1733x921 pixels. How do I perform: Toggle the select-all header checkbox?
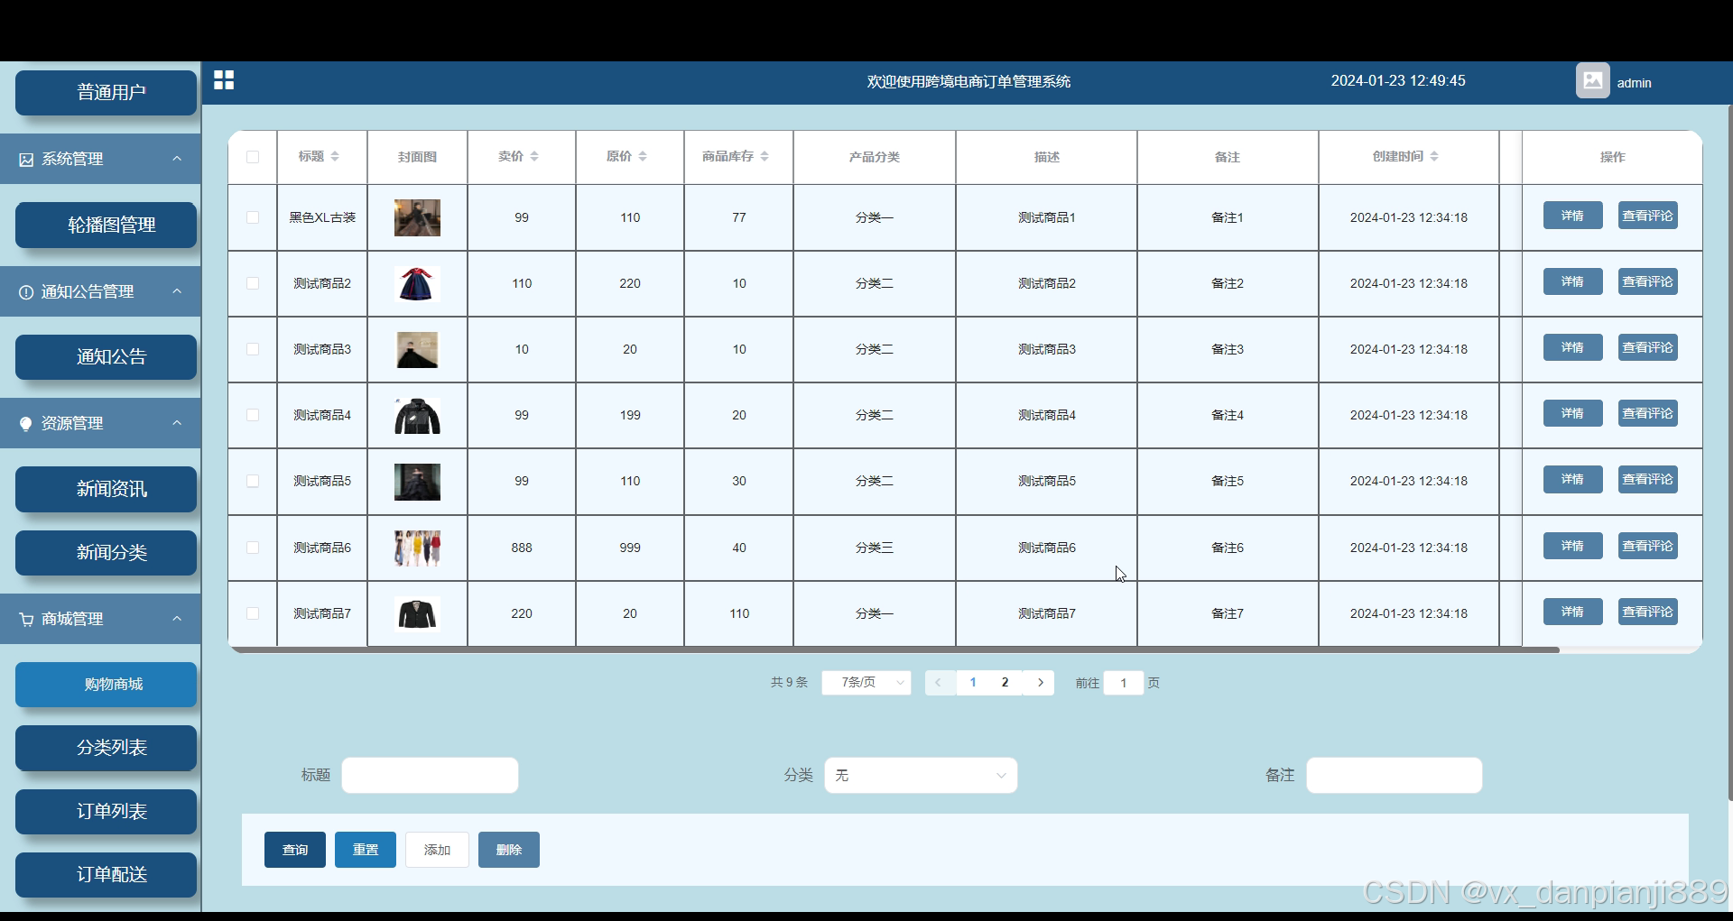(253, 157)
